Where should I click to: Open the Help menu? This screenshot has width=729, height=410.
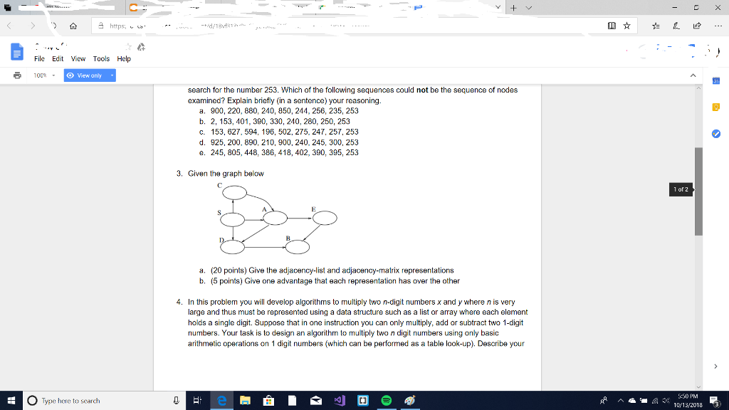(124, 58)
